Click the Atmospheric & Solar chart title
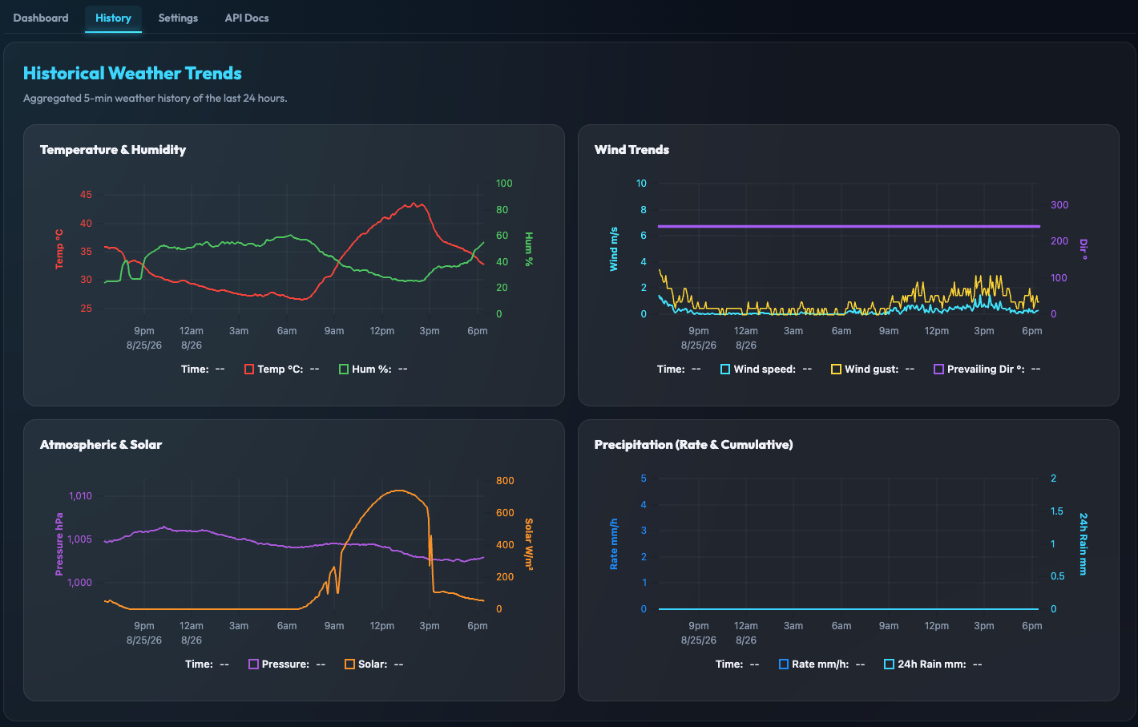This screenshot has height=727, width=1138. [101, 445]
